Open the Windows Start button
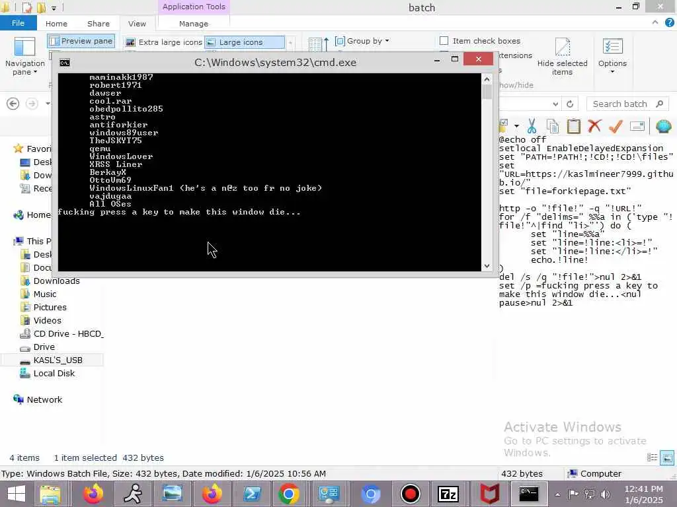Image resolution: width=677 pixels, height=507 pixels. pos(17,494)
